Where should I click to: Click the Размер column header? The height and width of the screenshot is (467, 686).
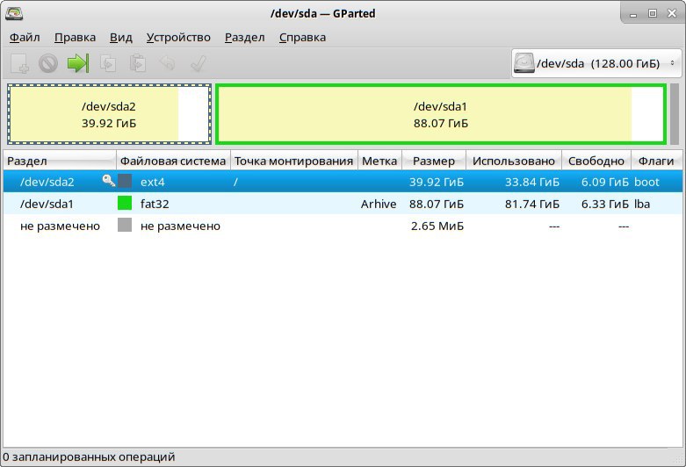434,161
